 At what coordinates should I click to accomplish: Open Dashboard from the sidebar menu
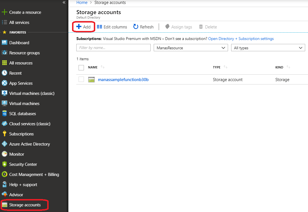[19, 43]
